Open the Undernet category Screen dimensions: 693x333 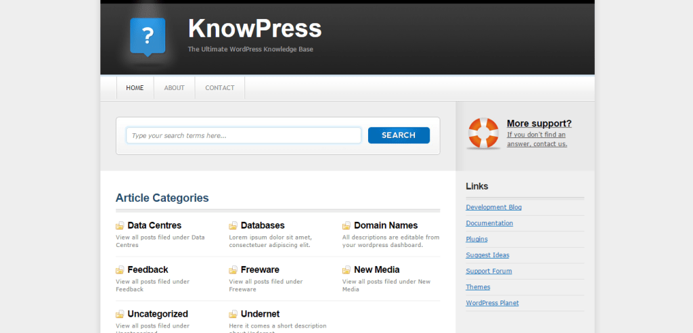(260, 314)
